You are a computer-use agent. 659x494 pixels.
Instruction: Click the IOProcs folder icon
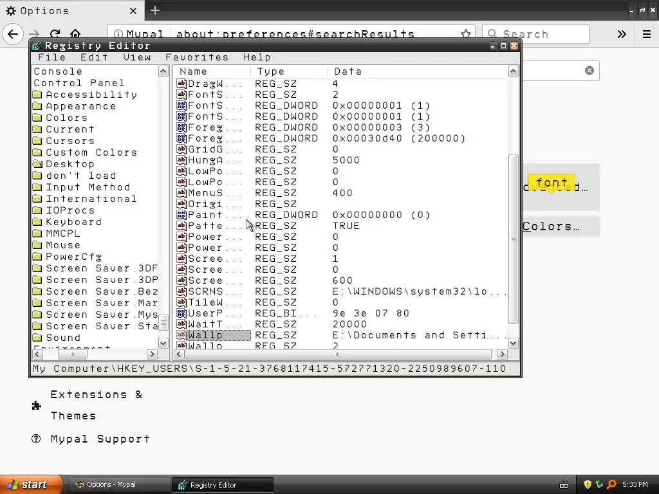coord(37,210)
